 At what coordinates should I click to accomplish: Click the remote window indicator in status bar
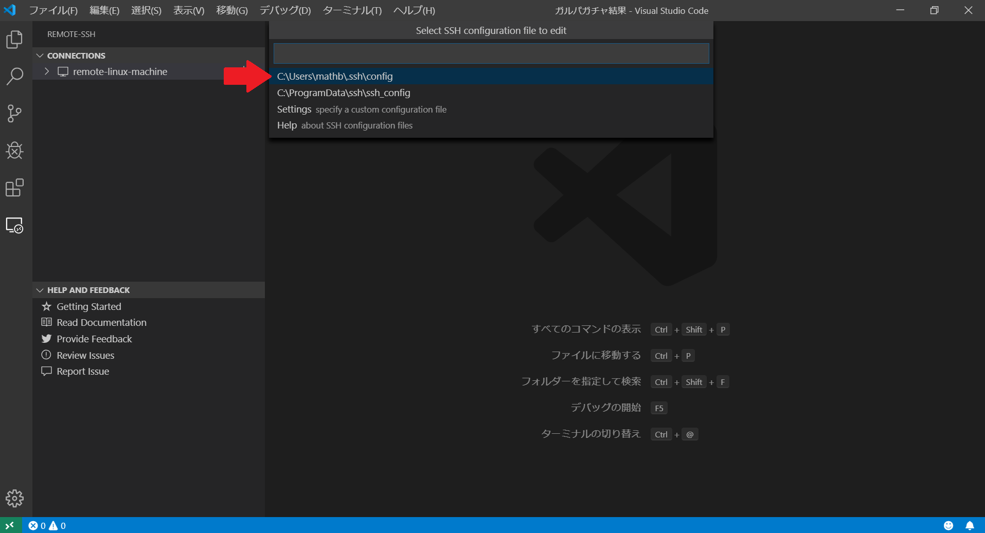pos(10,525)
